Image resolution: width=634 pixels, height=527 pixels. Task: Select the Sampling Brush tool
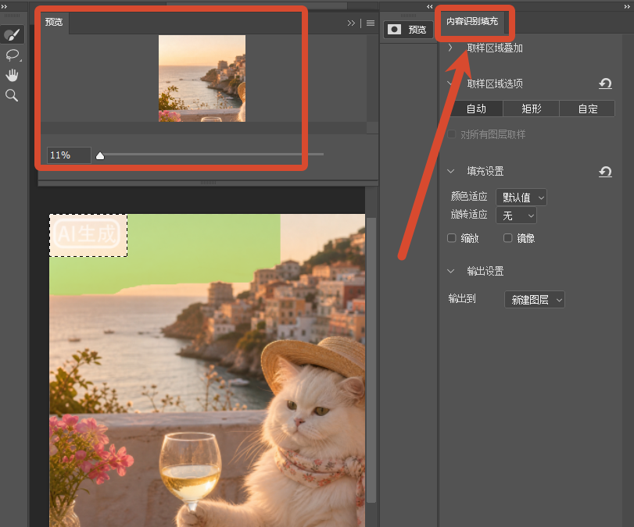13,34
